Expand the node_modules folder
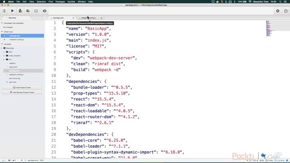The width and height of the screenshot is (290, 163). pos(4,56)
